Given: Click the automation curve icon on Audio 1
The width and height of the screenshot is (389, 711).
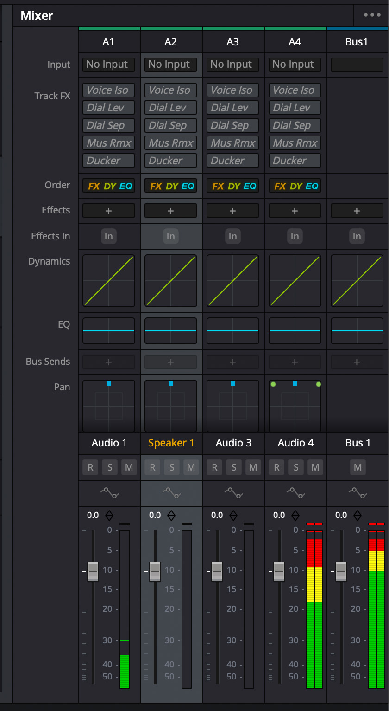Looking at the screenshot, I should [x=109, y=493].
